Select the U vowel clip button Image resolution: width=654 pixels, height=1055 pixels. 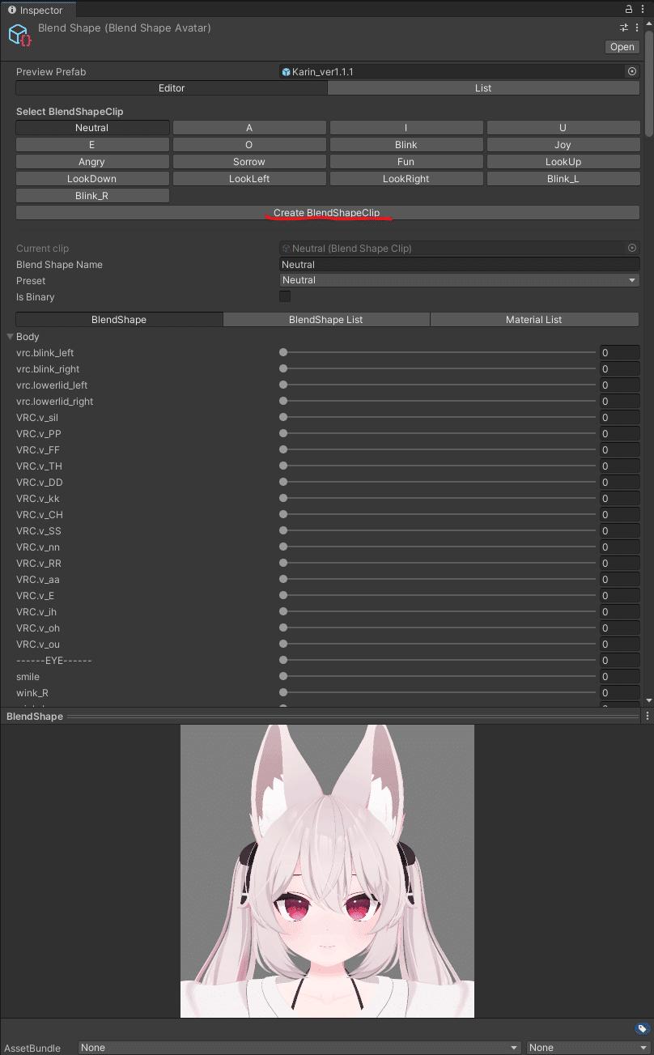pos(563,128)
